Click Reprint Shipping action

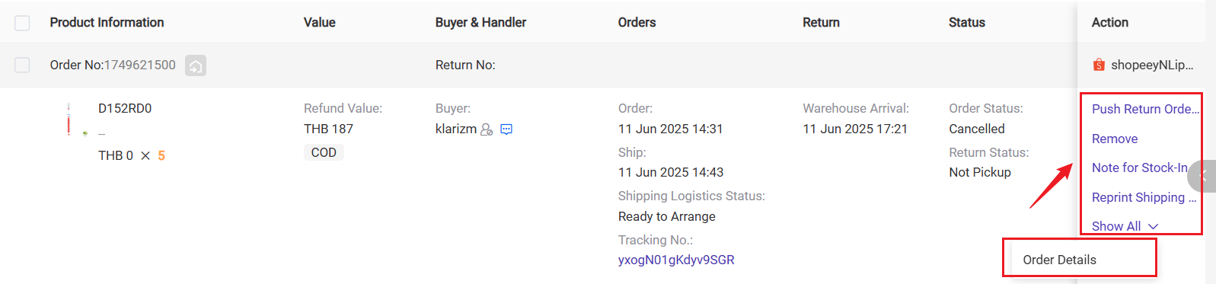1144,197
